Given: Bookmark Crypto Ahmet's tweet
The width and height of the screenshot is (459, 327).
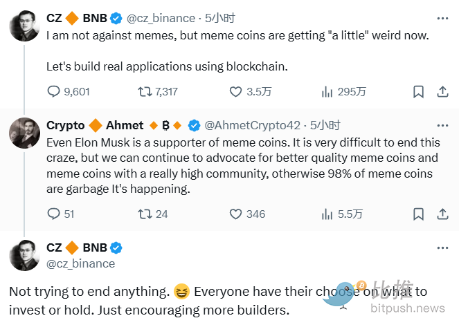Looking at the screenshot, I should coord(418,214).
